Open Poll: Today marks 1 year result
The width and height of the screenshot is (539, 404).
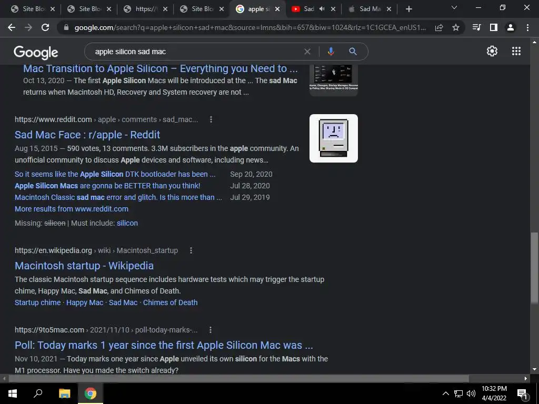pos(164,345)
